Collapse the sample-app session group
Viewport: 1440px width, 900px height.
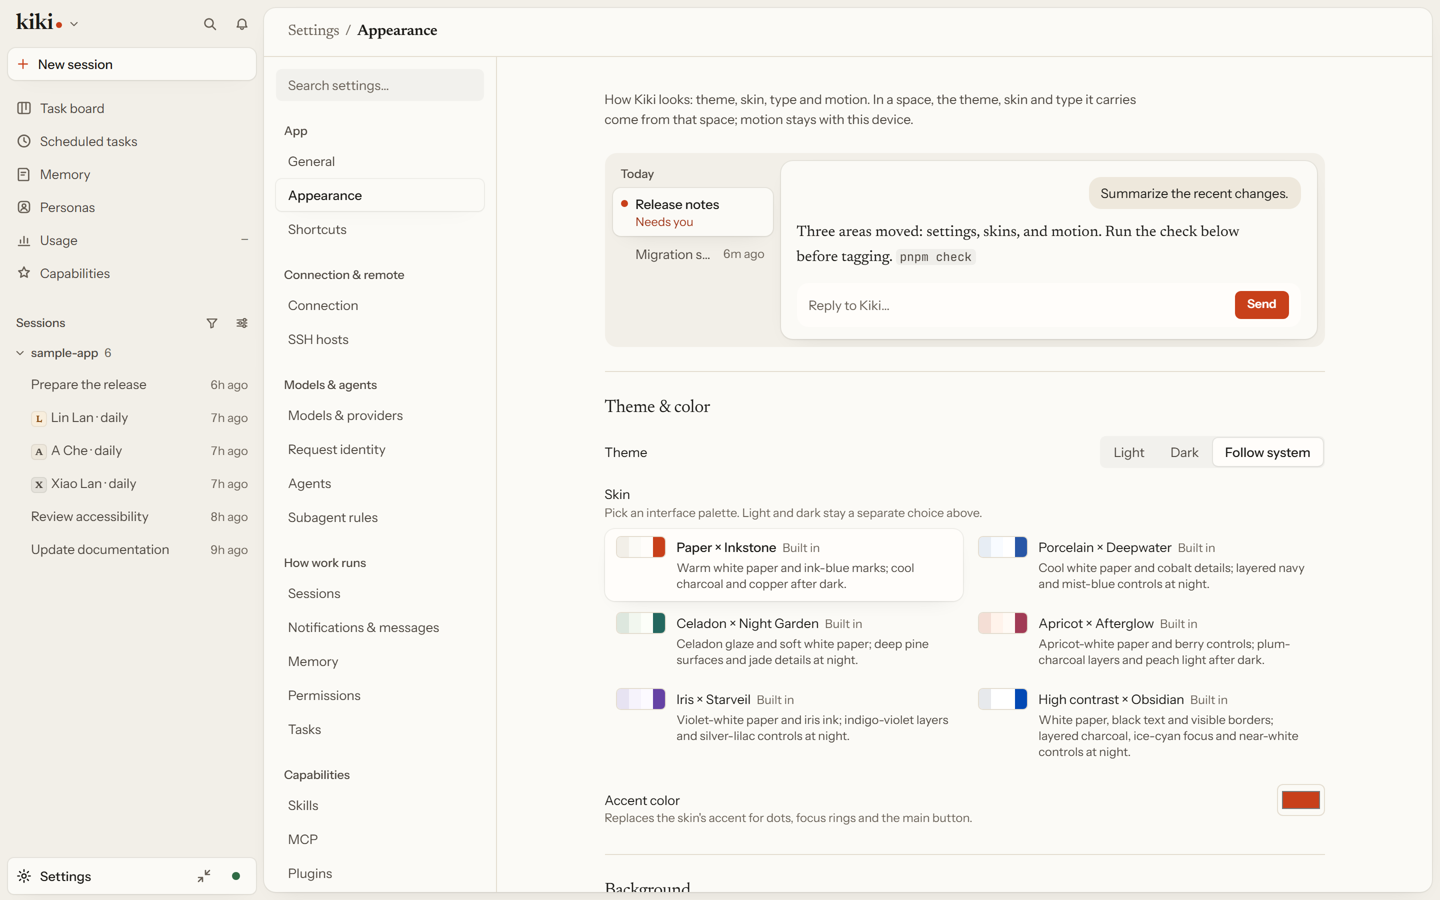19,353
